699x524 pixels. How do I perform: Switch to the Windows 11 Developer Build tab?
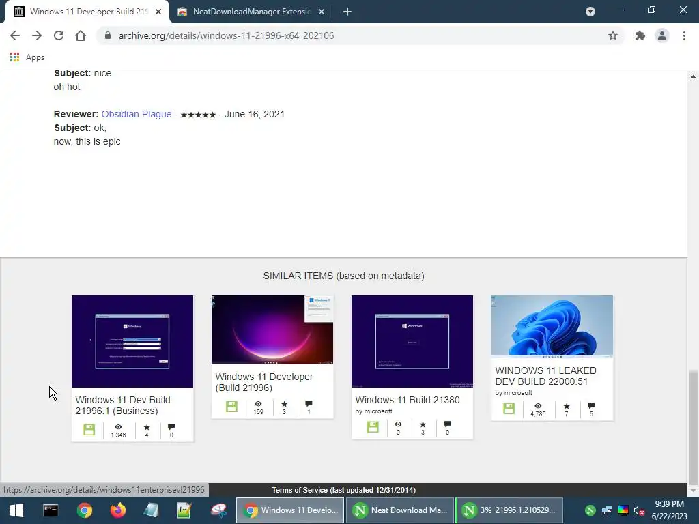tap(87, 12)
